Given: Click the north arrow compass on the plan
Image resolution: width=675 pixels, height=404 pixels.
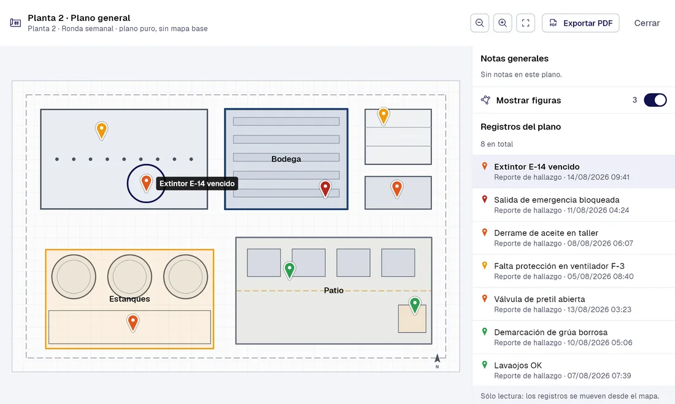Looking at the screenshot, I should 438,361.
